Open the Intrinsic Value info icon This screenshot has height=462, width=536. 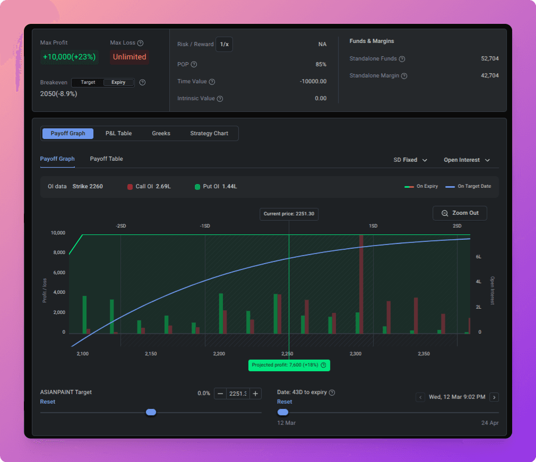(220, 99)
